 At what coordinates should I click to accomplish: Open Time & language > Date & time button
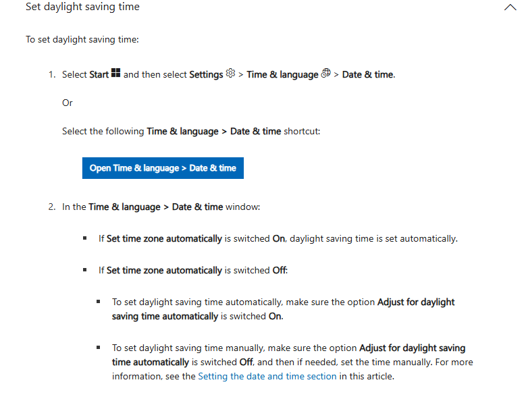click(163, 168)
